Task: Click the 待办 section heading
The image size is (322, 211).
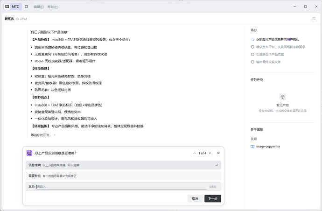Action: (253, 30)
